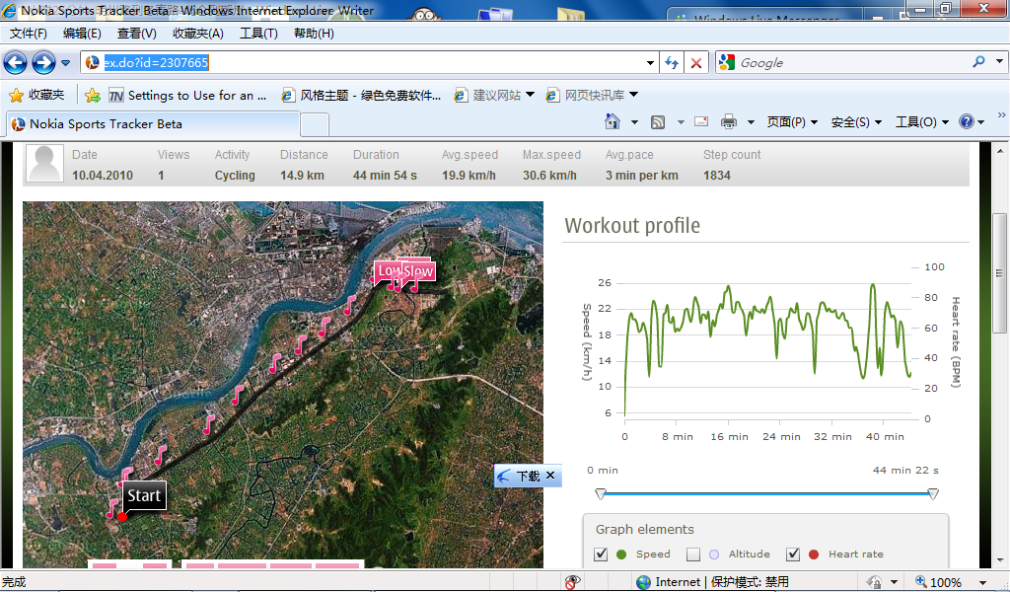This screenshot has height=592, width=1010.
Task: Click the Start marker on the map
Action: point(144,495)
